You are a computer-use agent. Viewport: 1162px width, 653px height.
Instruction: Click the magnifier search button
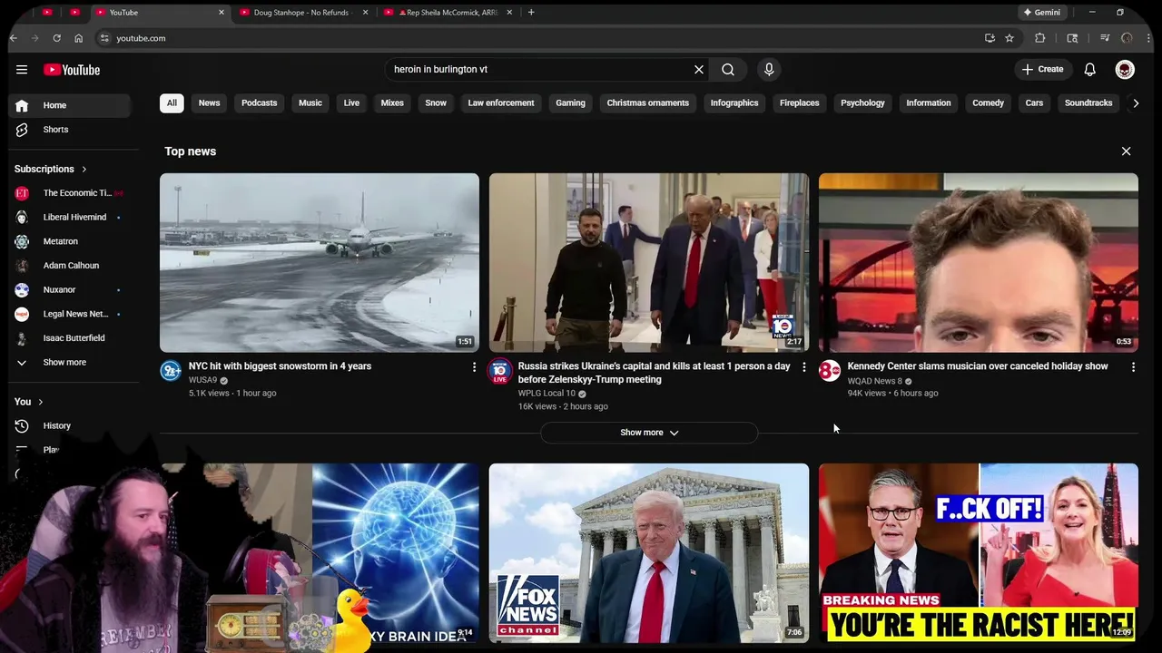pos(728,70)
